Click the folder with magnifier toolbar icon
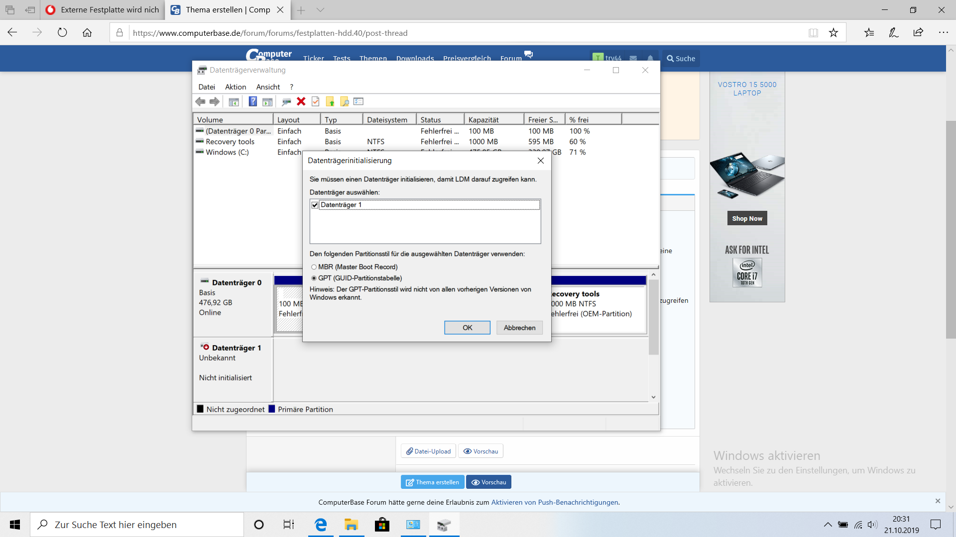The width and height of the screenshot is (956, 537). 344,101
